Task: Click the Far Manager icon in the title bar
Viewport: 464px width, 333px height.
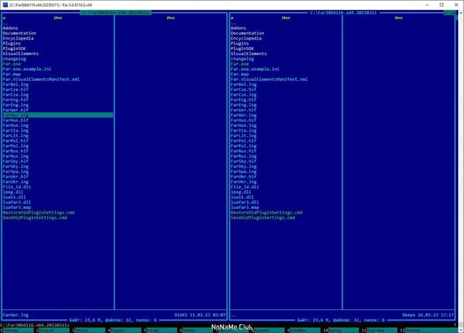Action: click(x=5, y=5)
